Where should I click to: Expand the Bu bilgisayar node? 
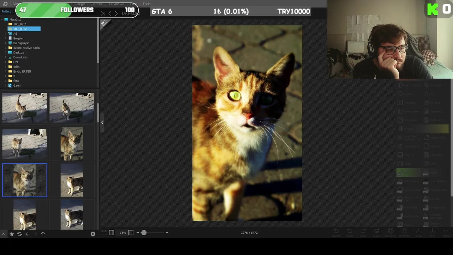[6, 43]
